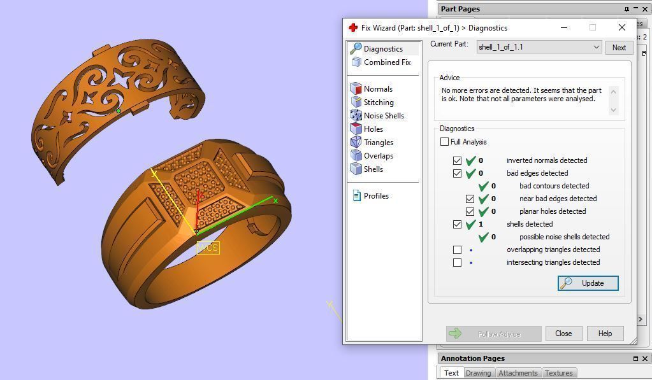
Task: Click Advice box scroll-down arrow
Action: tap(613, 110)
